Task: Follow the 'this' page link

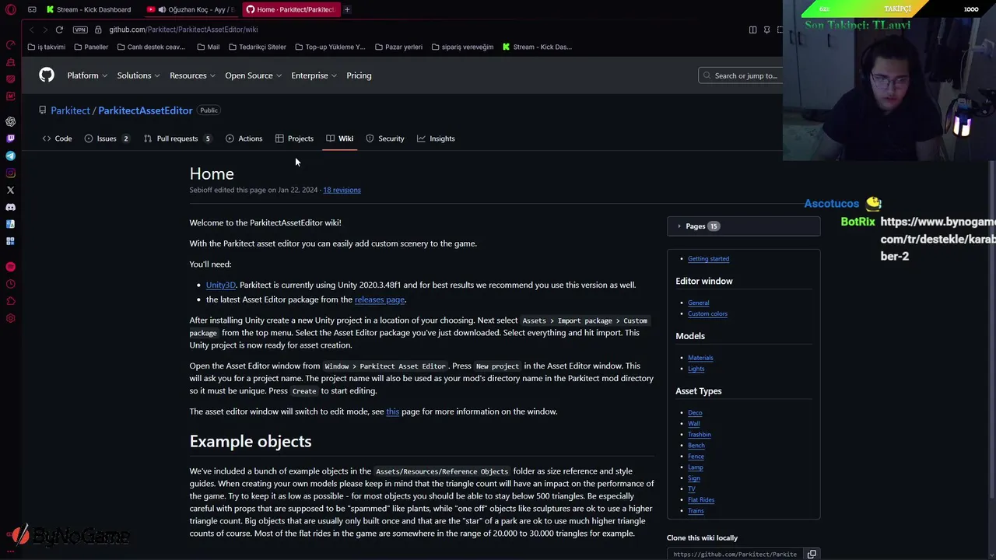Action: [x=392, y=411]
